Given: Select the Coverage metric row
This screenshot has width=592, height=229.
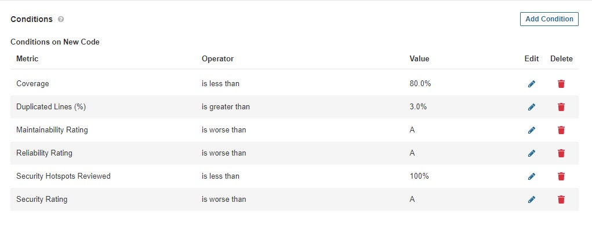Looking at the screenshot, I should (x=295, y=84).
